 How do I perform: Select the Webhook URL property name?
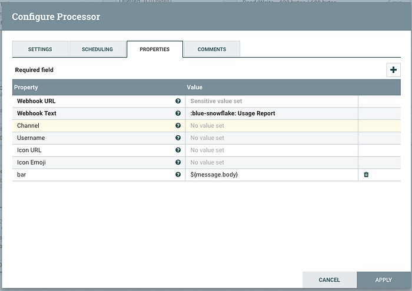[x=36, y=101]
